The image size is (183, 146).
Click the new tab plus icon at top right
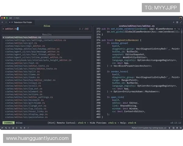coord(173,22)
